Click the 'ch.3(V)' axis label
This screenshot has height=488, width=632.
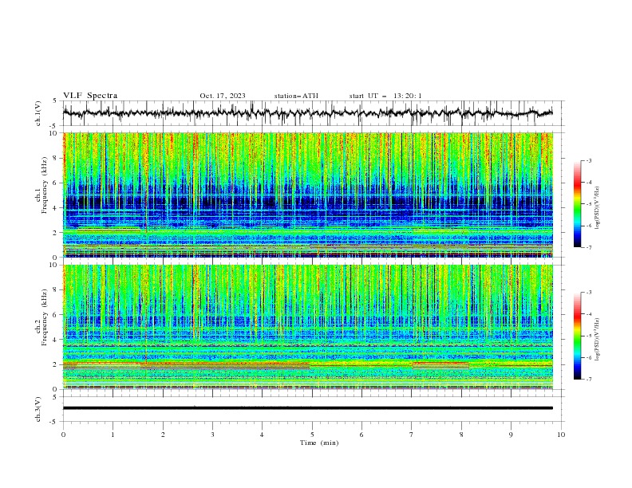click(x=38, y=409)
